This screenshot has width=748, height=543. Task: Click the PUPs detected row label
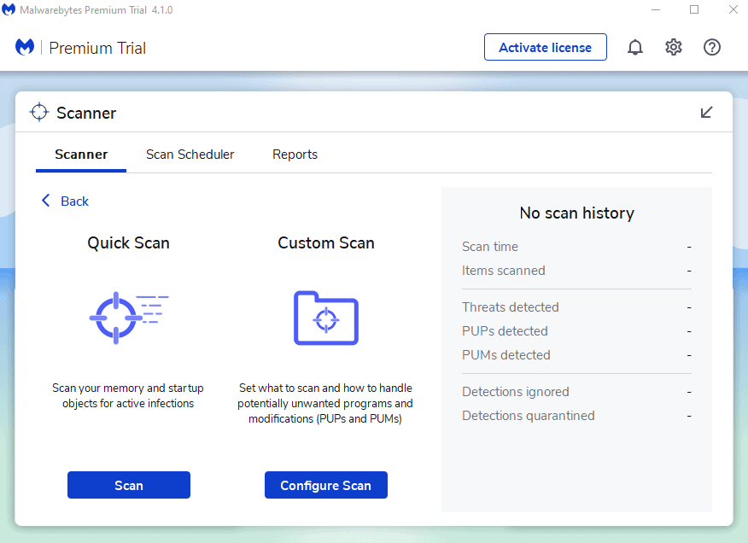pyautogui.click(x=505, y=331)
